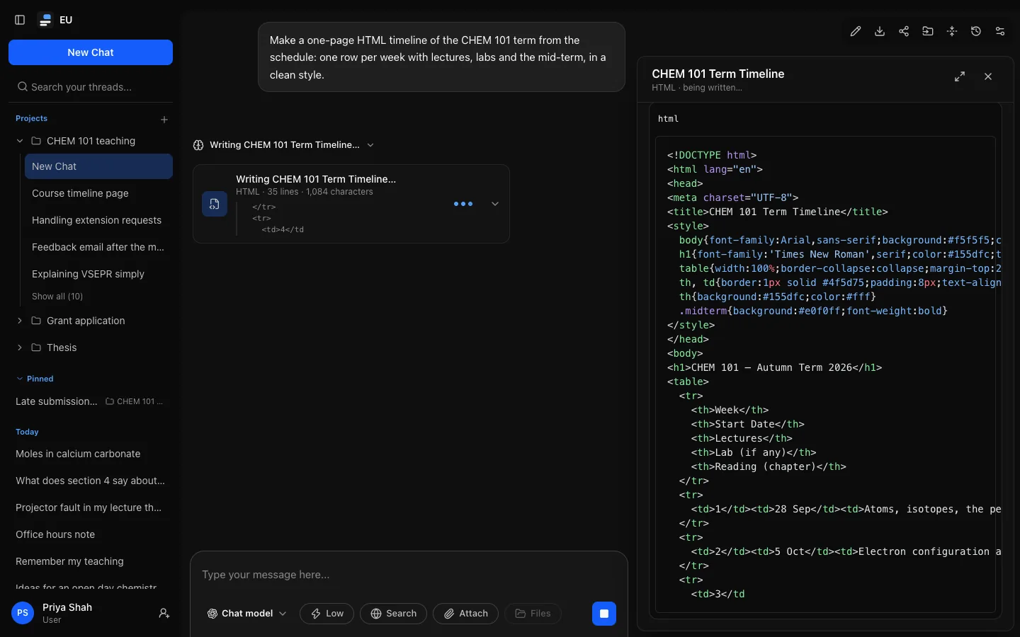The width and height of the screenshot is (1020, 637).
Task: Open Office hours note thread
Action: pos(91,534)
